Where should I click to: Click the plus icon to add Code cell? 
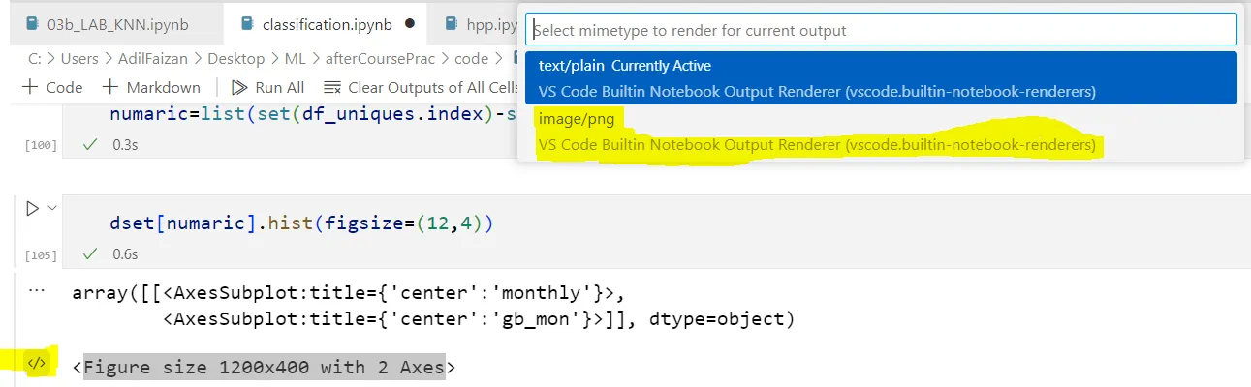[29, 87]
